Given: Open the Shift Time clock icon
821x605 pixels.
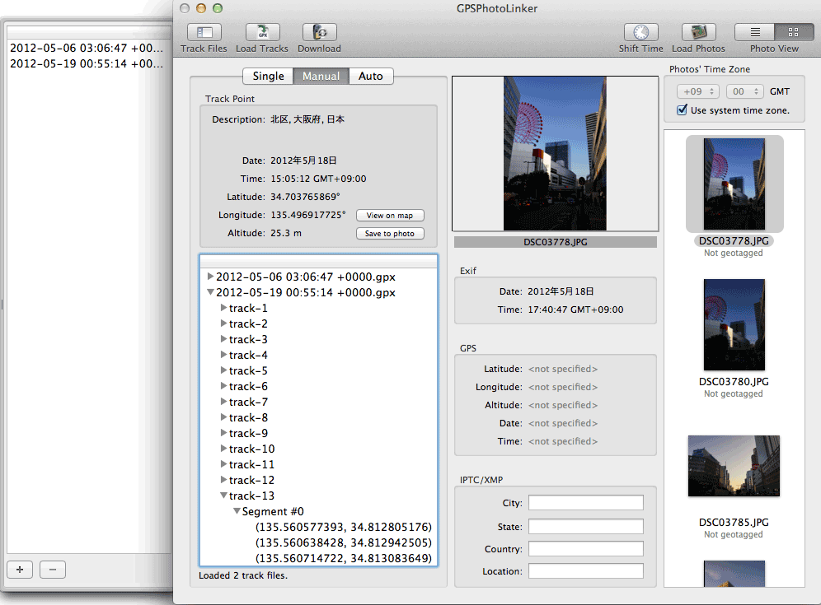Looking at the screenshot, I should coord(640,33).
